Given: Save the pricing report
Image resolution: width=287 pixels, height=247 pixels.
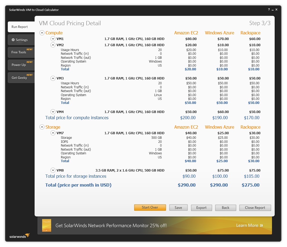Looking at the screenshot, I should pos(178,207).
